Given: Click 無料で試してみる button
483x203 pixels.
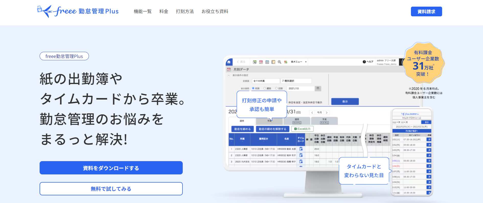Looking at the screenshot, I should [111, 189].
